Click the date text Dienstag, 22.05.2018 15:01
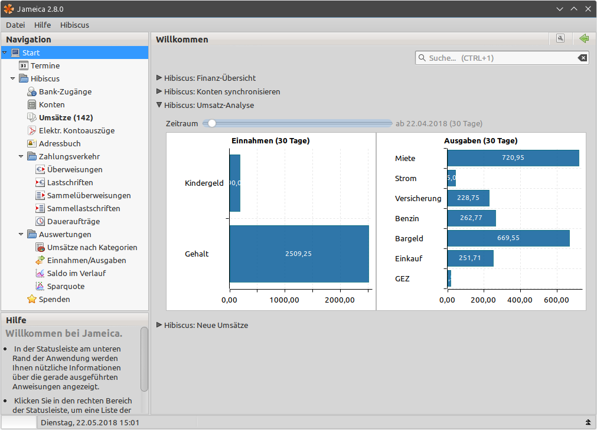The height and width of the screenshot is (430, 597). click(90, 422)
